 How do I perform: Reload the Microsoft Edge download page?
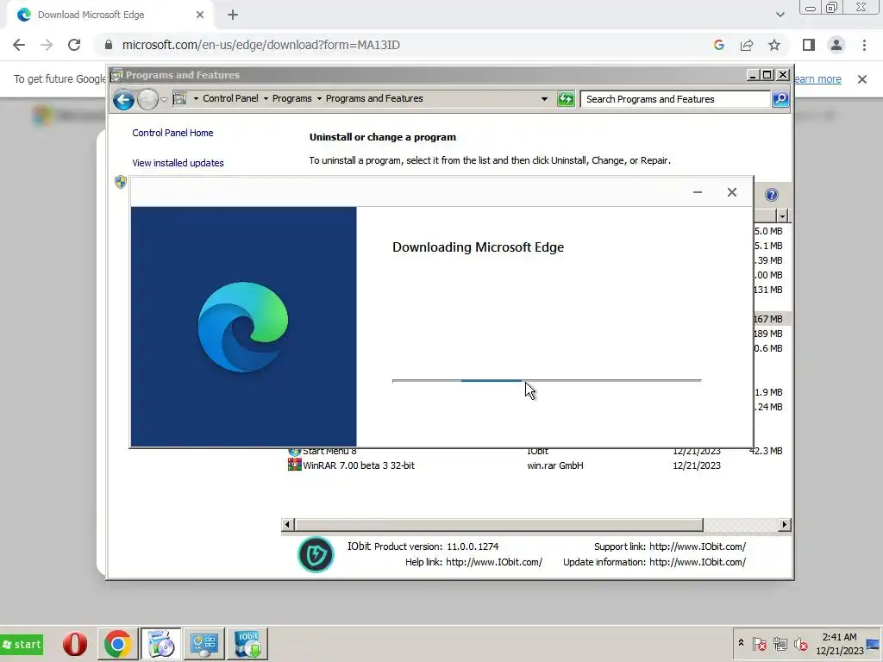[x=74, y=45]
